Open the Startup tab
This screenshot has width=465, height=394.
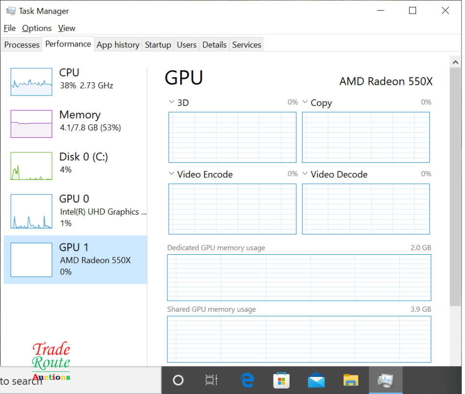coord(158,45)
